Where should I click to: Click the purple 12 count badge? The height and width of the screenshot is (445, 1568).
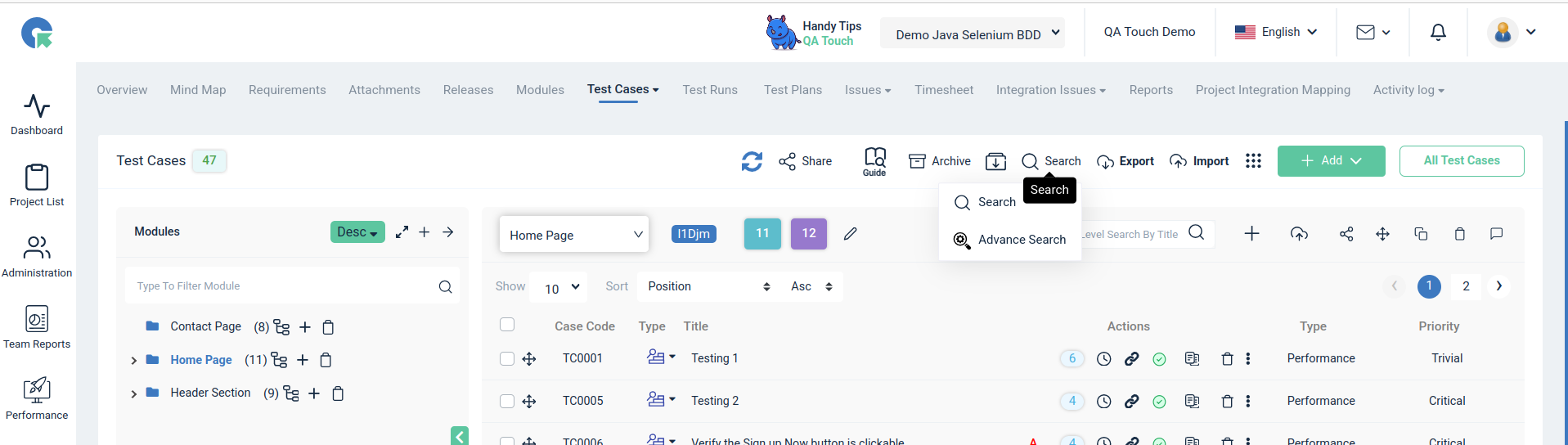tap(809, 234)
